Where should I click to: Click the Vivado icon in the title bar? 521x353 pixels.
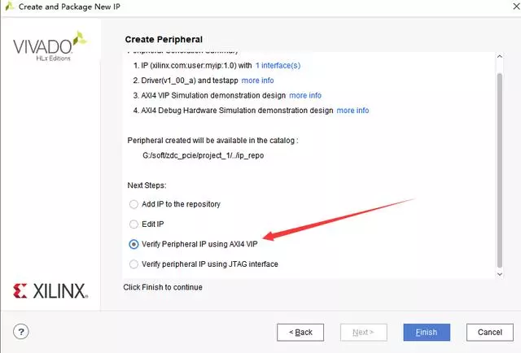click(10, 6)
